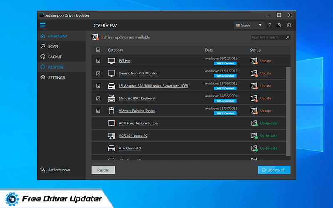This screenshot has height=208, width=333.
Task: Click up-to-date icon for ACPI Fixed Feature Button
Action: click(x=254, y=123)
